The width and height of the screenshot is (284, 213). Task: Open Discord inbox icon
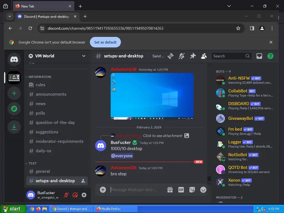(259, 56)
